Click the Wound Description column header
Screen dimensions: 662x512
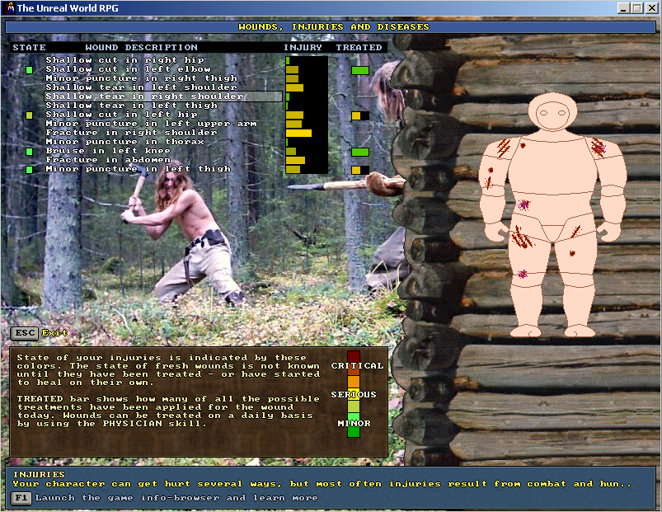click(x=141, y=48)
